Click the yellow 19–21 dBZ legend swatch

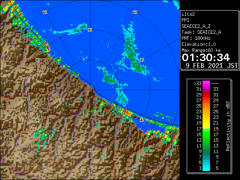click(206, 123)
